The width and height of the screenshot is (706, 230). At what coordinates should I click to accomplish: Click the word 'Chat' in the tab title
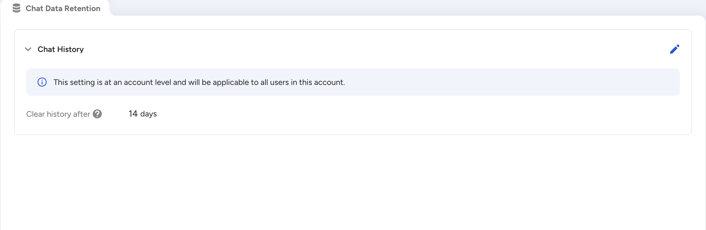(34, 9)
